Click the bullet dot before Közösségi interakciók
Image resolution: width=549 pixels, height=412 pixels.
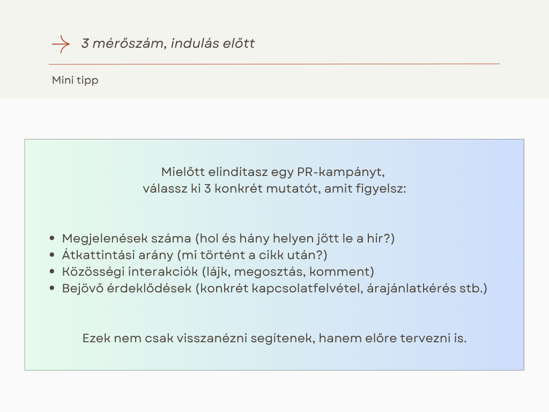[51, 272]
